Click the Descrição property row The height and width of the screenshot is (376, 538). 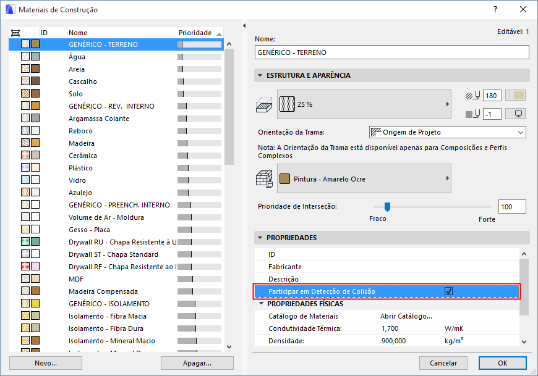pos(387,278)
